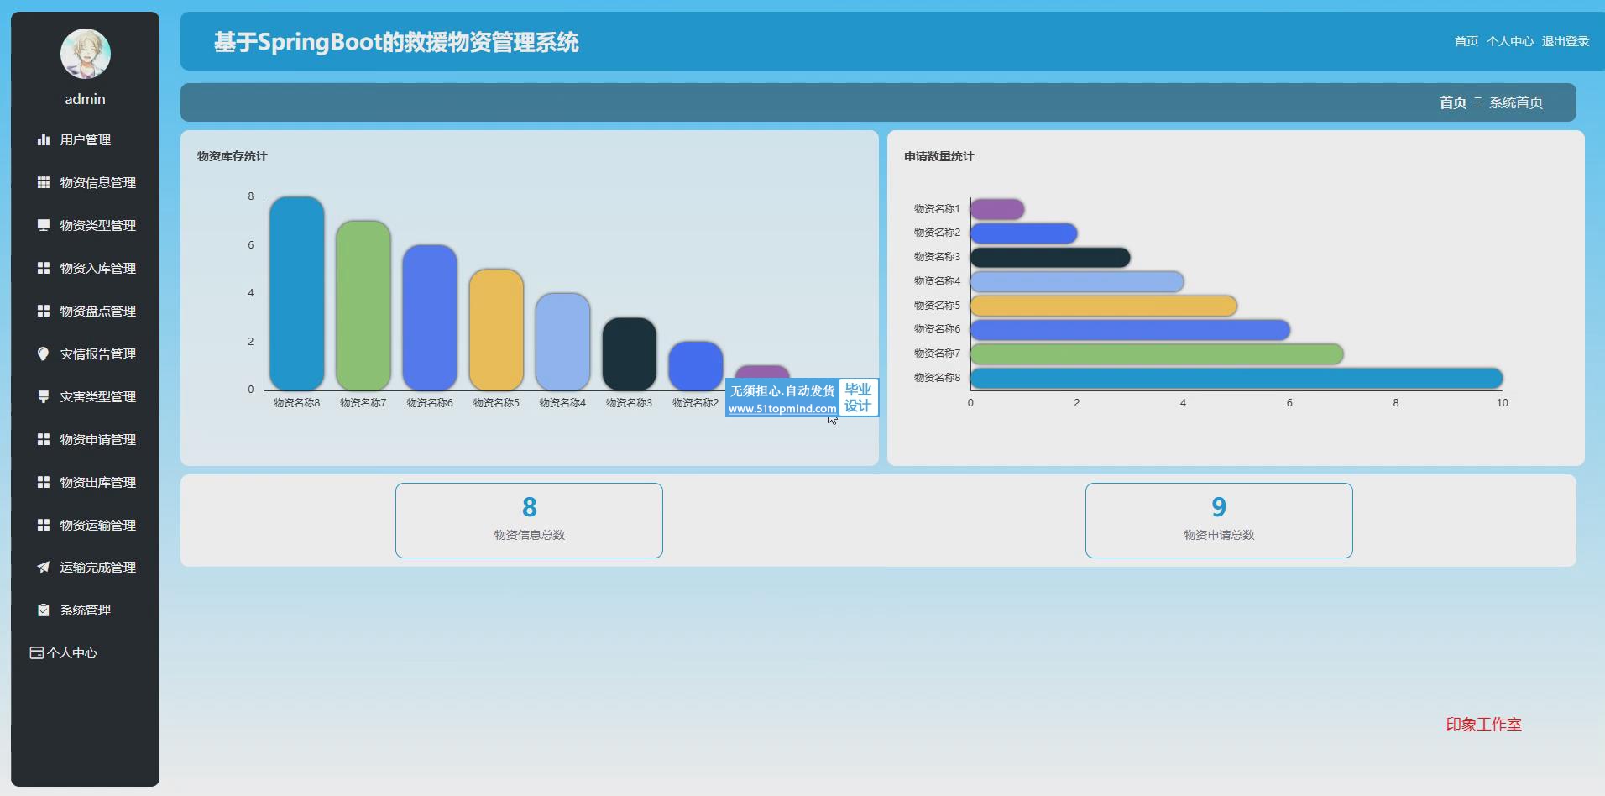Image resolution: width=1605 pixels, height=796 pixels.
Task: Expand the 物资出库管理 menu item
Action: click(97, 483)
